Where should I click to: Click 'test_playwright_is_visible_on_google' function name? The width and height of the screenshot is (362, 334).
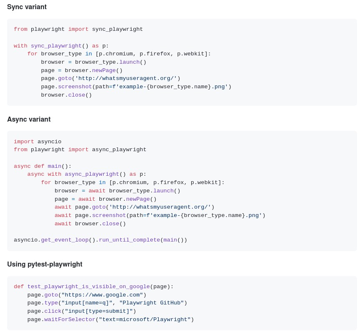(89, 287)
